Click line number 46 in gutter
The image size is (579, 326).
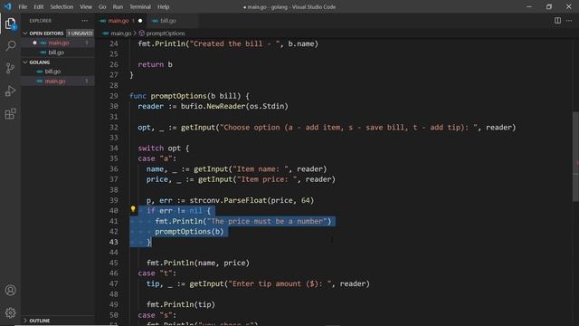[114, 273]
